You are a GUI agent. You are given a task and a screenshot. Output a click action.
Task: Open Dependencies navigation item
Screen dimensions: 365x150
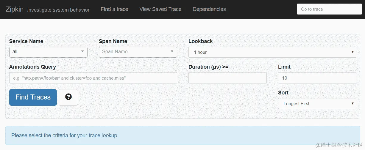[209, 9]
